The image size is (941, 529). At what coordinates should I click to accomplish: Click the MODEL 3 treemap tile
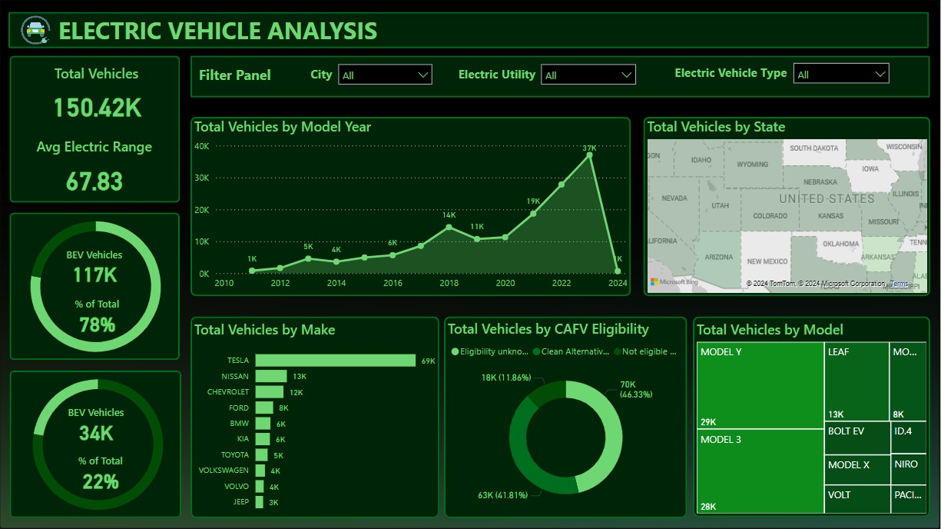[x=760, y=471]
